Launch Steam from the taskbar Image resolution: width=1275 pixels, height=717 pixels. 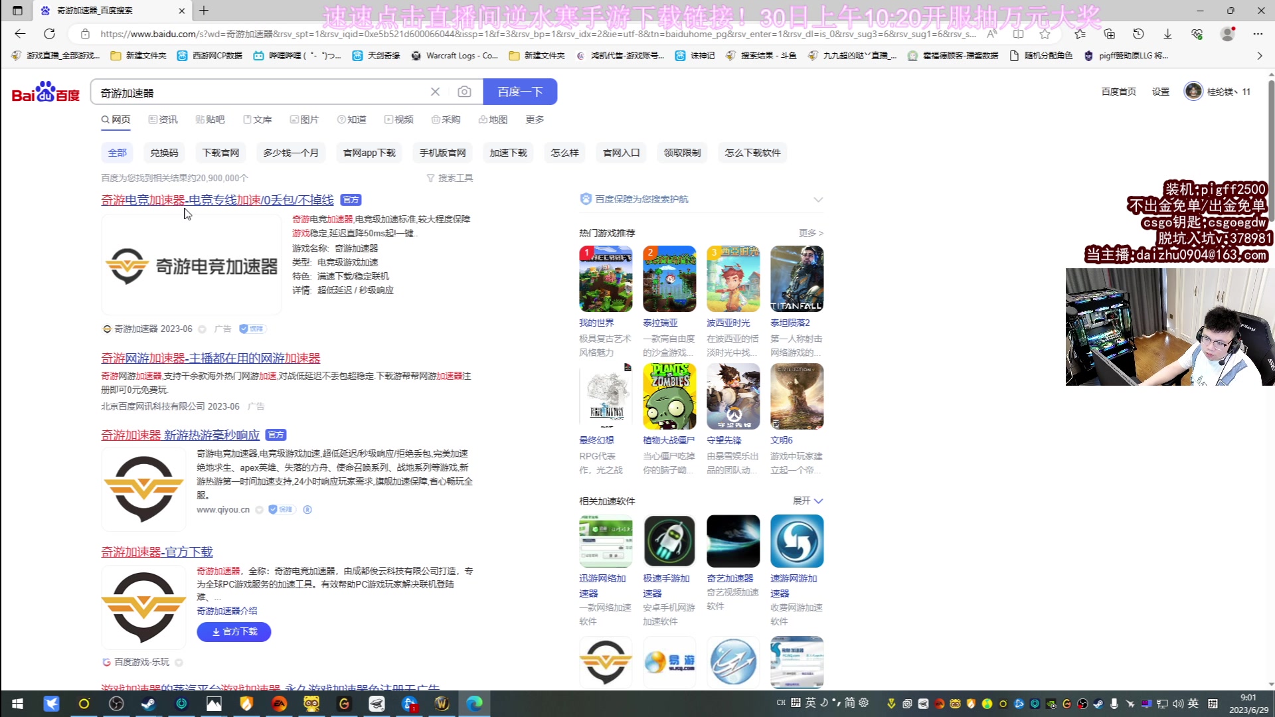(149, 704)
